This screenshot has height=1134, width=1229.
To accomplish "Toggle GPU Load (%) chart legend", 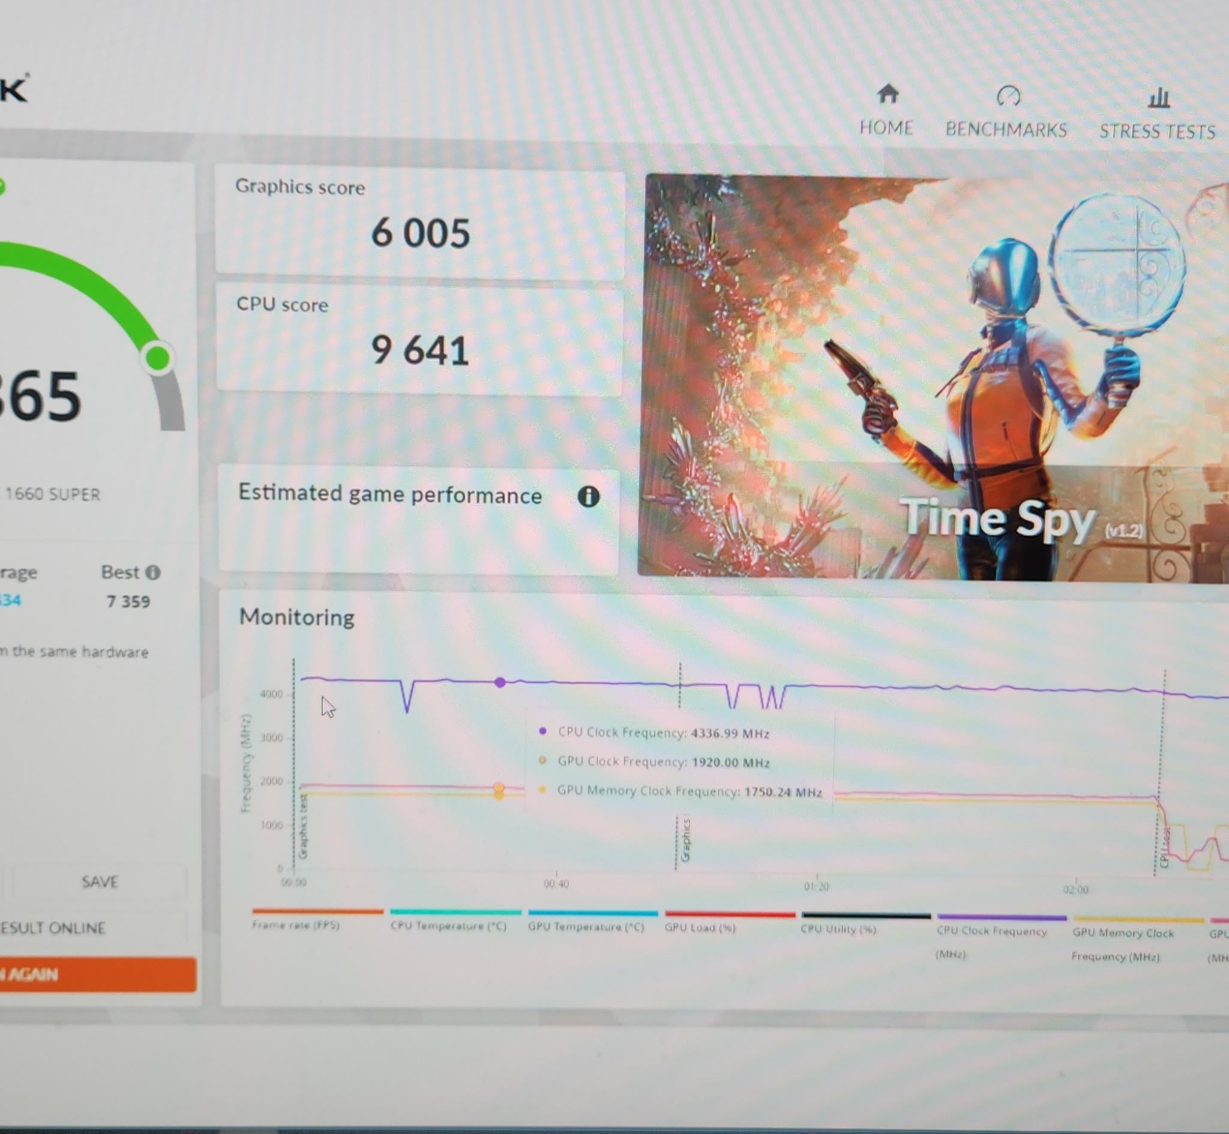I will coord(729,923).
